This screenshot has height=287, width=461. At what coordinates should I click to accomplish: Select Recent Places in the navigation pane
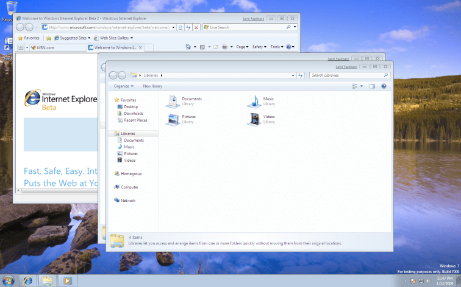[x=132, y=120]
